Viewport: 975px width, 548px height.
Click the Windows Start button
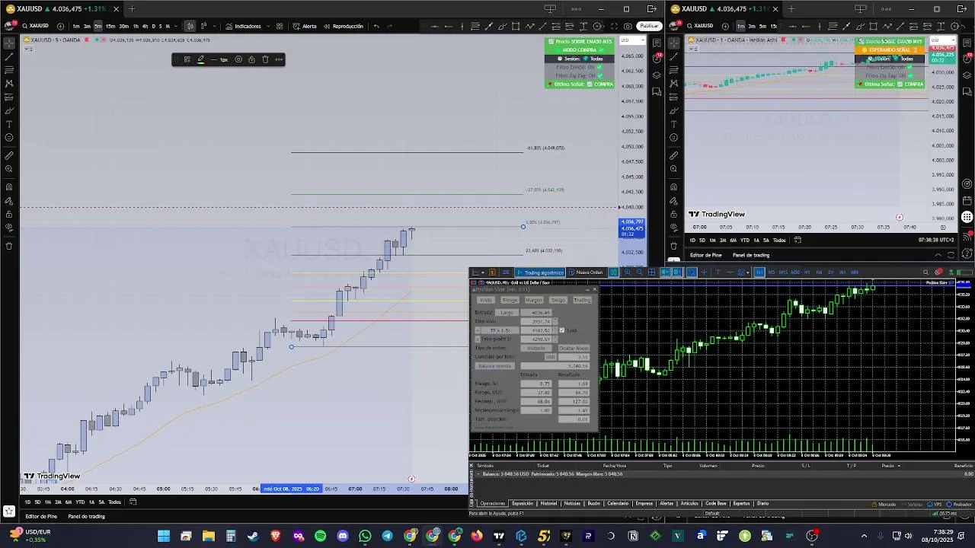(163, 537)
